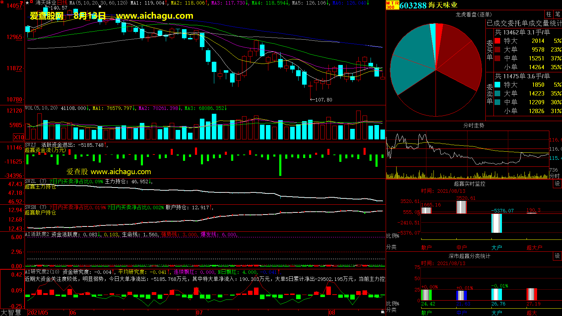562x316 pixels.
Task: Click the X10 volume scale icon
Action: coord(19,137)
